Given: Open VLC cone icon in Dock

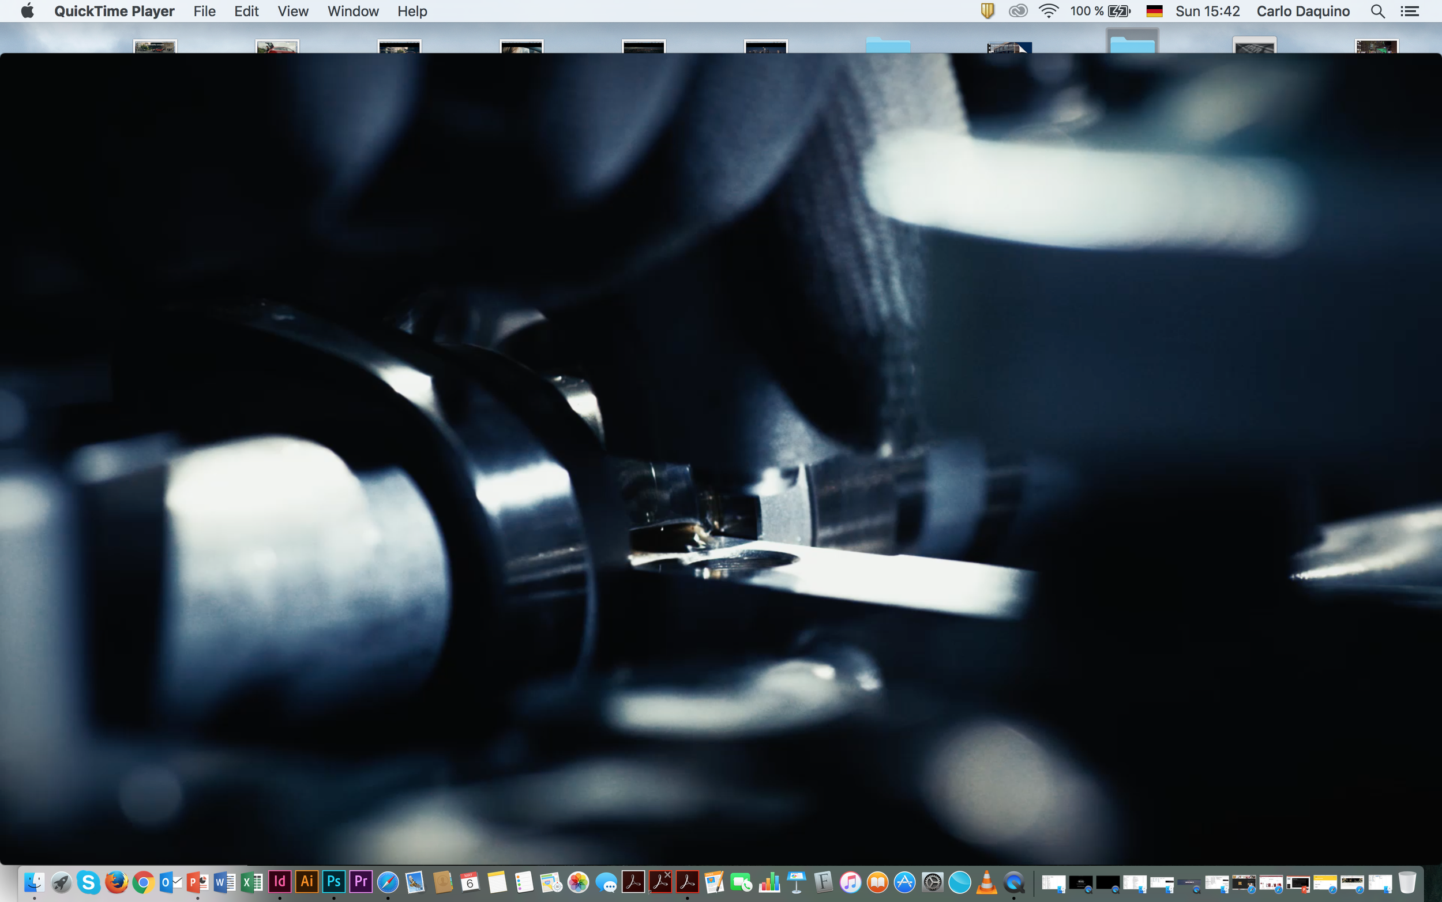Looking at the screenshot, I should [x=986, y=882].
